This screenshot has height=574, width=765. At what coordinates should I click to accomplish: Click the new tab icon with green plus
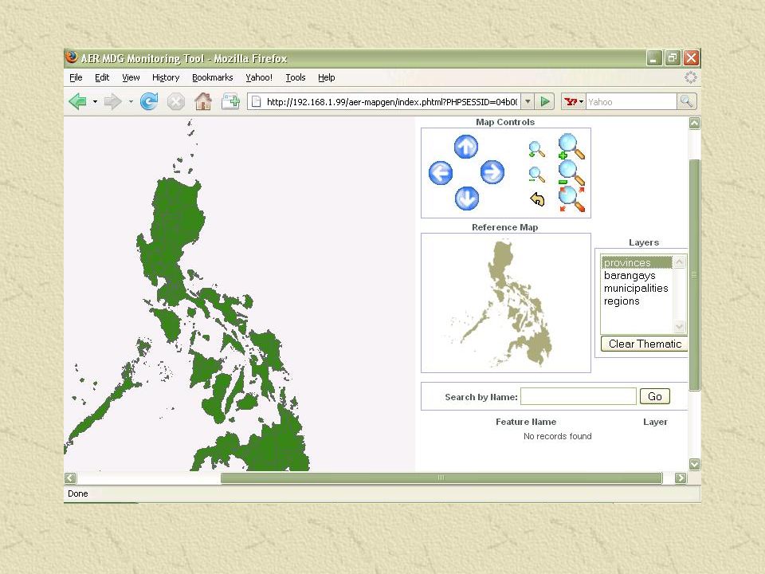pyautogui.click(x=230, y=101)
